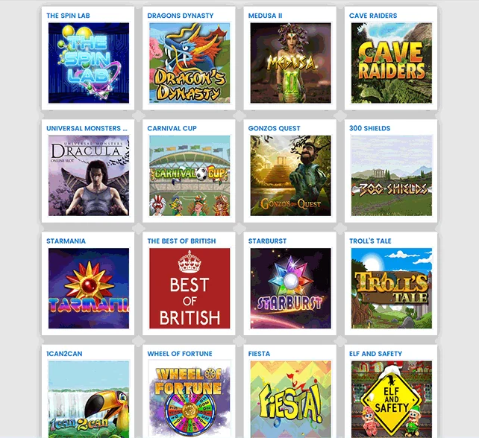Launch the Elf and Safety sign image
Image resolution: width=479 pixels, height=438 pixels.
(x=391, y=399)
